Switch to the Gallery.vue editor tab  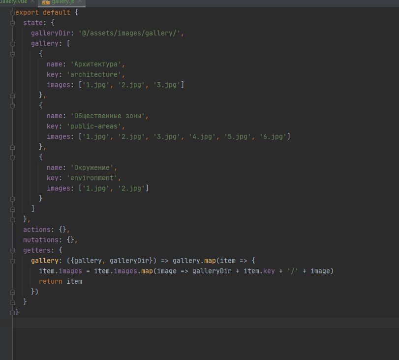(13, 1)
